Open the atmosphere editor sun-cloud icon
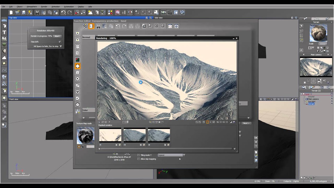Screen dimensions: 334x188 (x=90, y=12)
